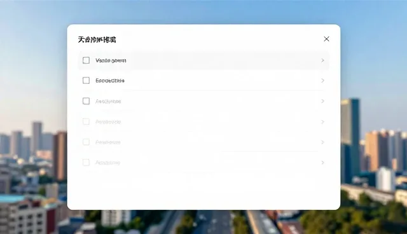Select the faded label of the sixth row
Image resolution: width=407 pixels, height=234 pixels.
[x=107, y=163]
